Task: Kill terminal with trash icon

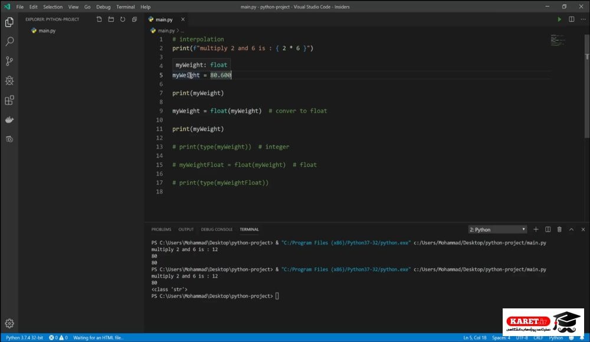Action: coord(559,229)
